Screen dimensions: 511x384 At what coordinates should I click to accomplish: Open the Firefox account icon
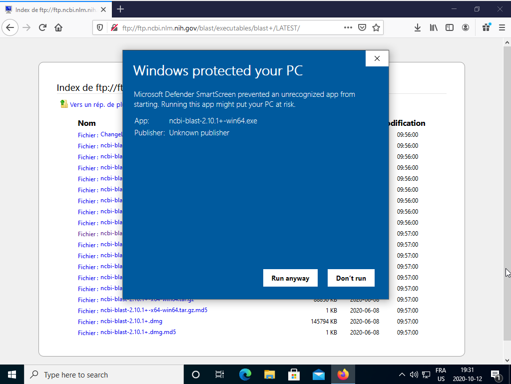(x=466, y=27)
